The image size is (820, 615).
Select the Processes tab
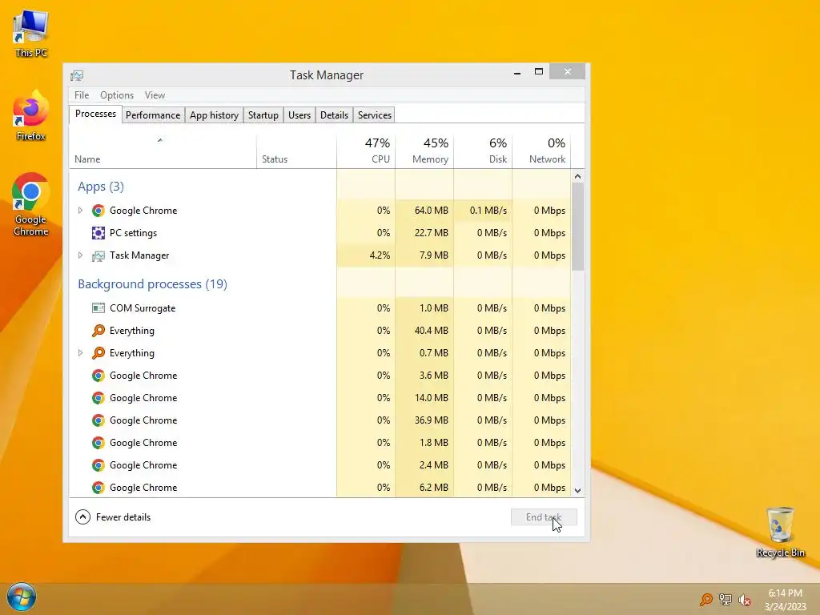96,114
